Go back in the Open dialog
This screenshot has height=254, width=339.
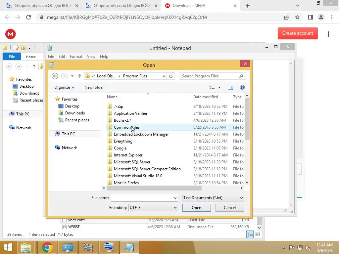coord(55,76)
